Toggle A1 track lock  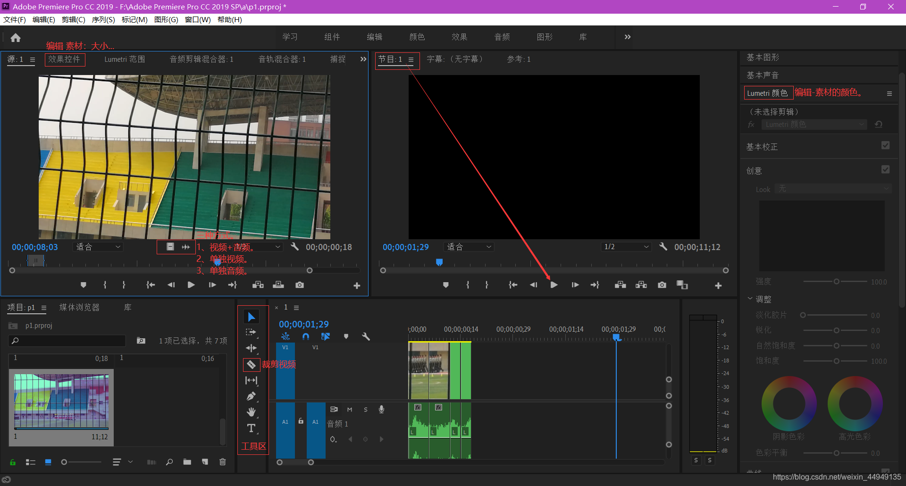[x=301, y=421]
